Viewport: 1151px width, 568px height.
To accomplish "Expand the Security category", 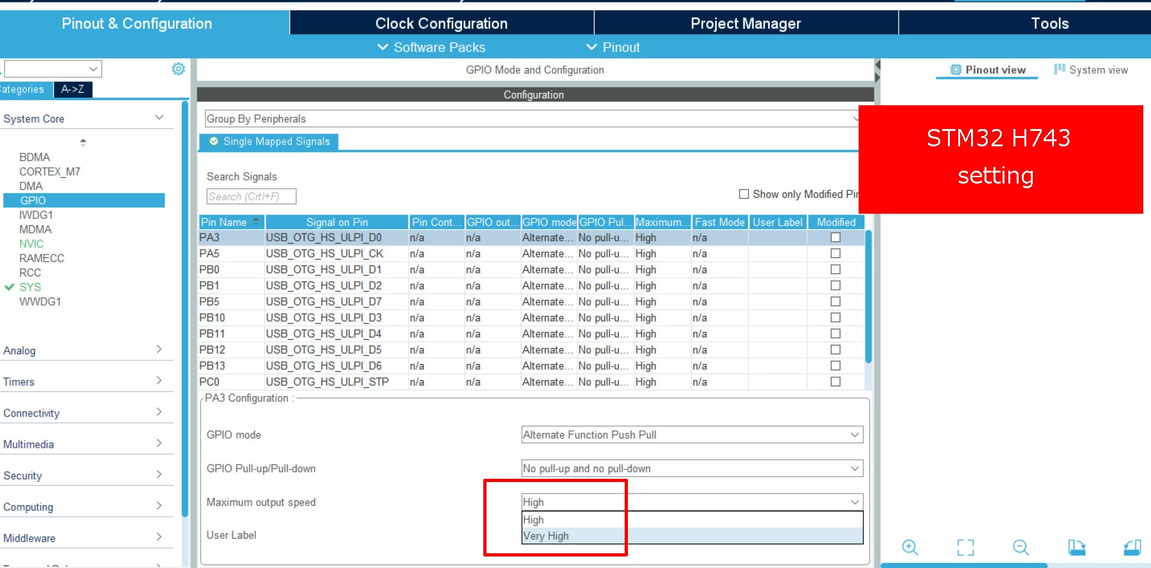I will click(x=159, y=475).
